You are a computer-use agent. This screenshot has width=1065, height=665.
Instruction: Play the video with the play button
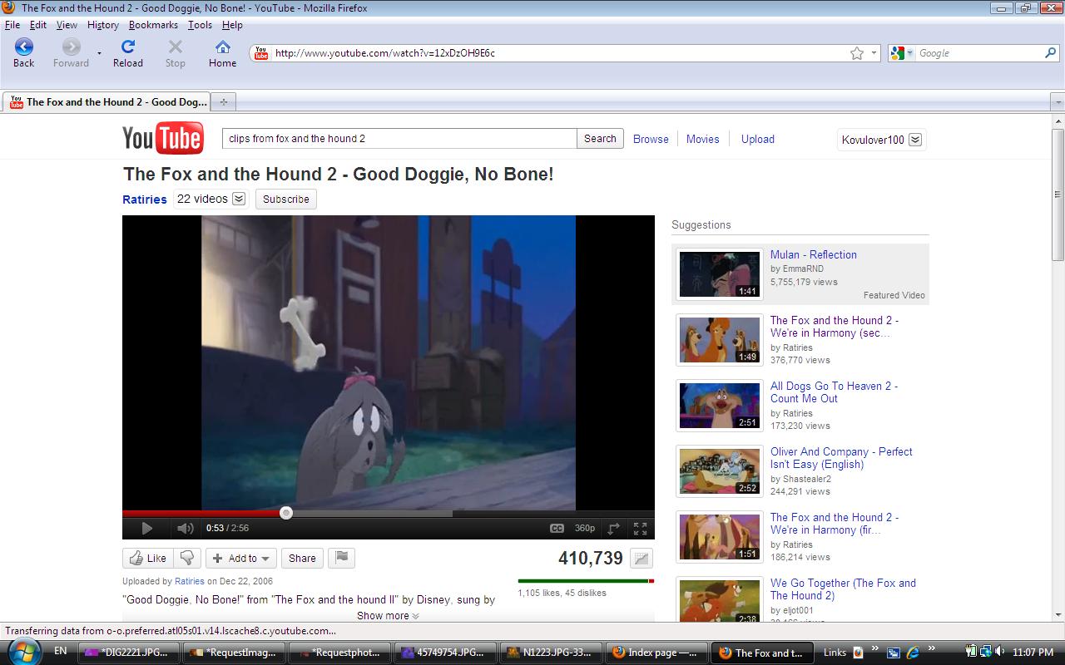click(x=146, y=528)
